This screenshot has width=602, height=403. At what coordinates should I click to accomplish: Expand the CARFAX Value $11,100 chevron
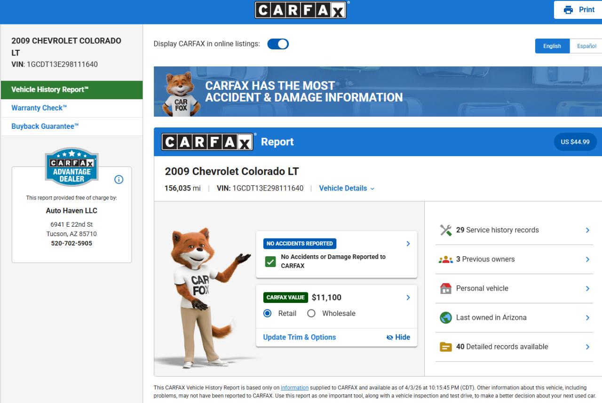(408, 297)
